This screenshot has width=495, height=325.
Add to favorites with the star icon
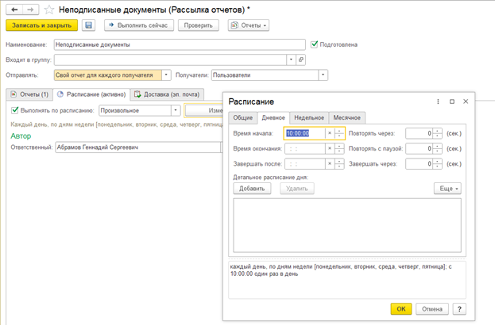49,10
